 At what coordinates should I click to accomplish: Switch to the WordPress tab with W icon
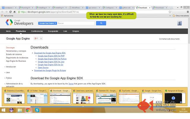pyautogui.click(x=76, y=8)
